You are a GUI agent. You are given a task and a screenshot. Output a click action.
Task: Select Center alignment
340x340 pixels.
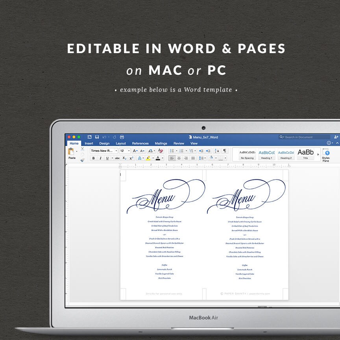(179, 158)
